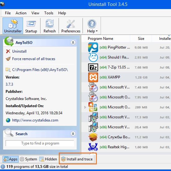Viewport: 171px width, 171px height.
Task: Select the 7-Zip 15.05 icon
Action: pos(93,67)
